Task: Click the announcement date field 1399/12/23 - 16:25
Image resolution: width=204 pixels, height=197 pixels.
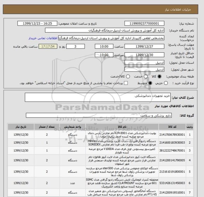Action: pos(37,24)
